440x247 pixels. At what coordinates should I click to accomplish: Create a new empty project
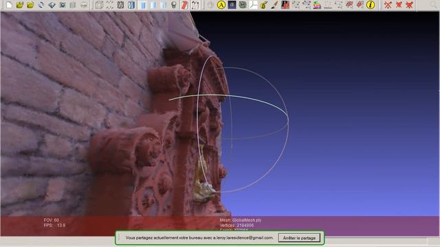point(9,5)
